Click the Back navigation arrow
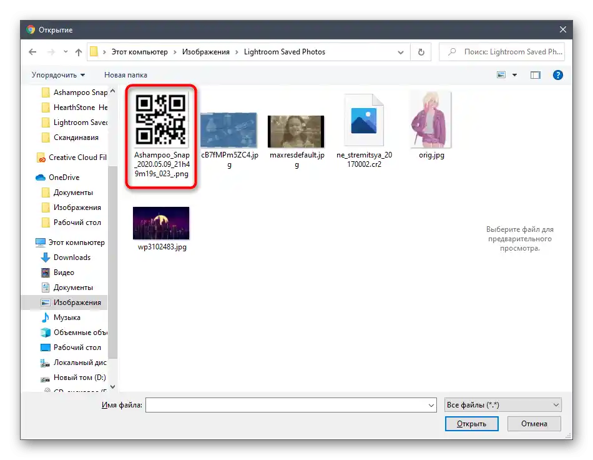 coord(32,52)
